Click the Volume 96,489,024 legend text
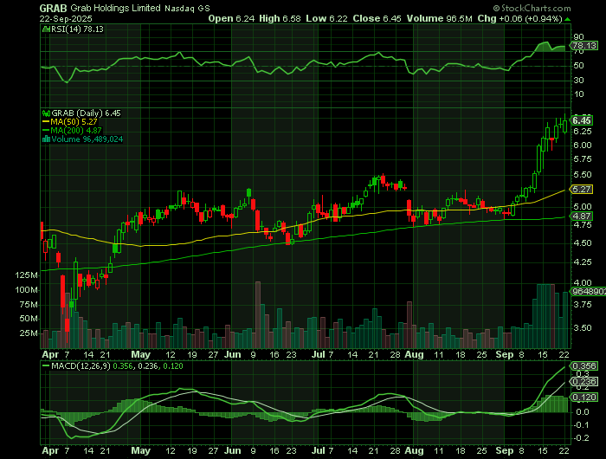This screenshot has height=459, width=606. coord(87,139)
